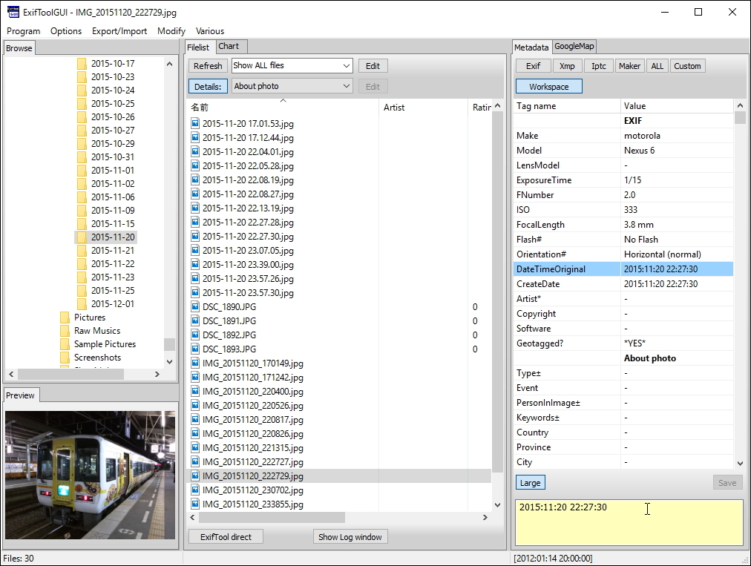The image size is (751, 566).
Task: Click the ExifToolGUI app icon in title bar
Action: [x=13, y=13]
